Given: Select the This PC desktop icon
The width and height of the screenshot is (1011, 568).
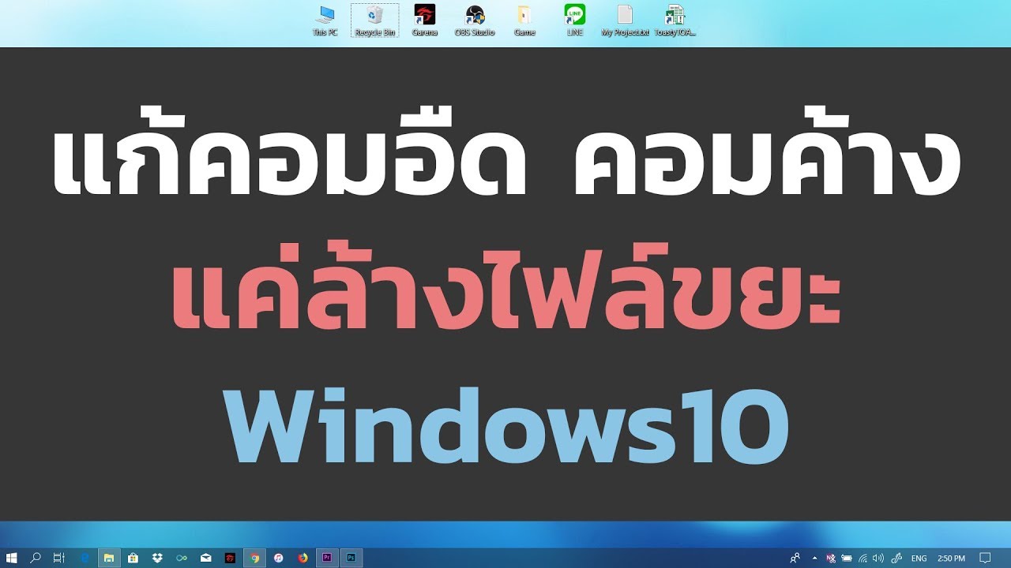Looking at the screenshot, I should pyautogui.click(x=325, y=21).
